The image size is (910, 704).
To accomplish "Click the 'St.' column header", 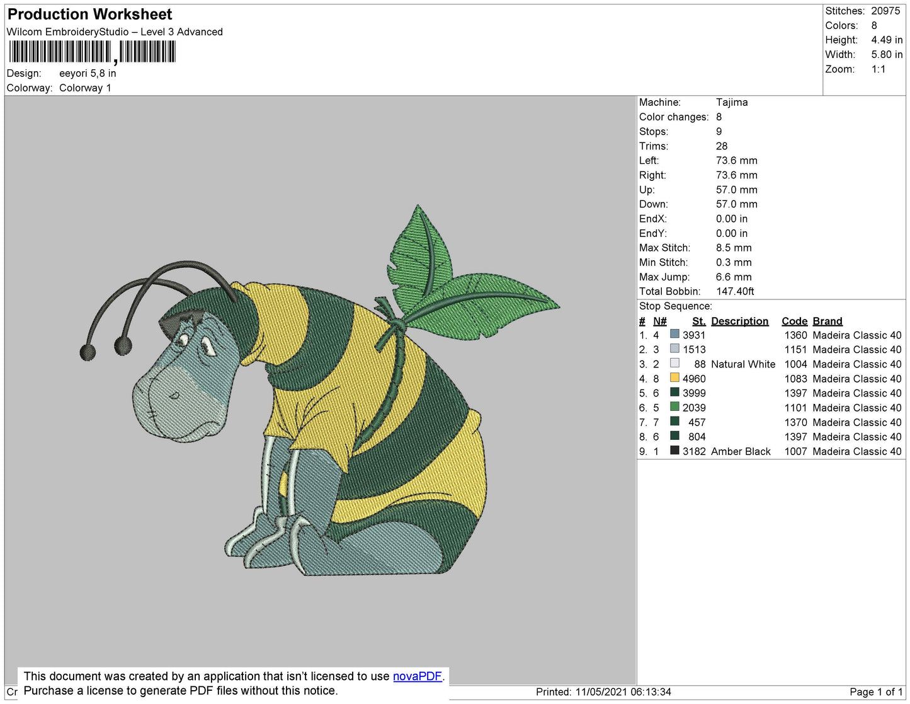I will click(699, 321).
